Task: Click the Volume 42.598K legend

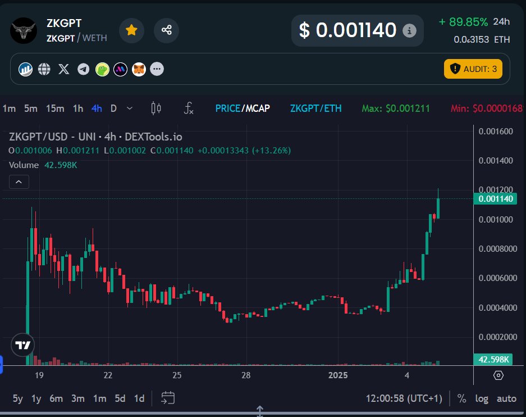Action: (x=43, y=165)
